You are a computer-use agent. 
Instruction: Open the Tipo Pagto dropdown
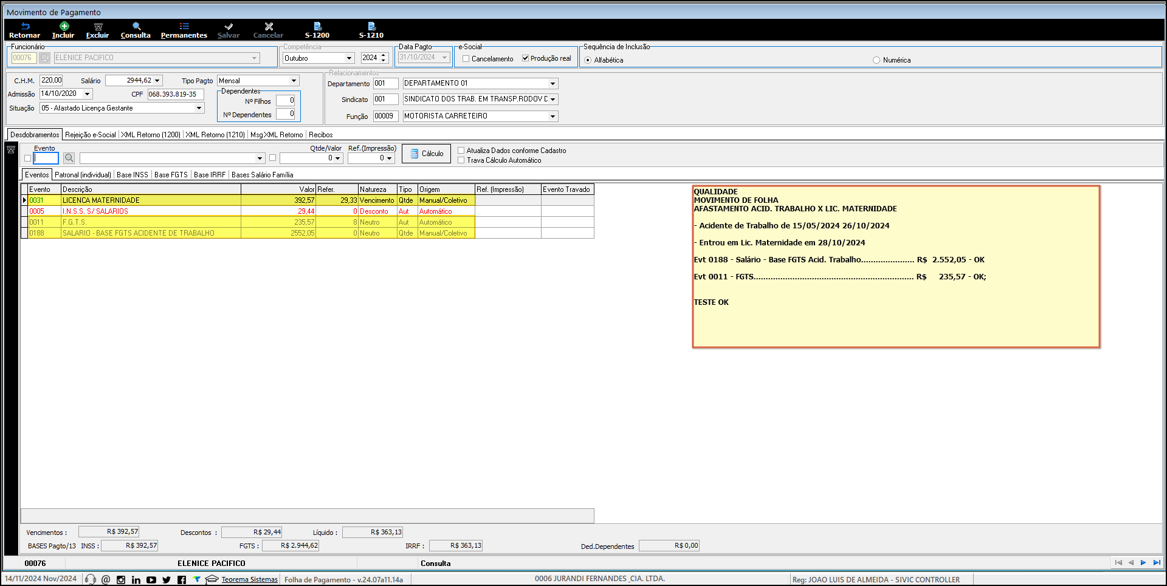tap(294, 81)
